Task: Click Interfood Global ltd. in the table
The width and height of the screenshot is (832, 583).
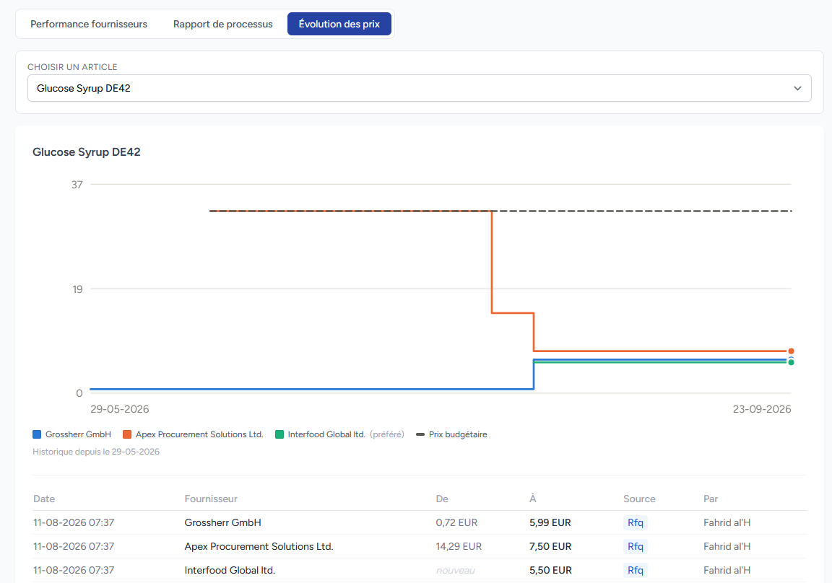Action: coord(230,570)
